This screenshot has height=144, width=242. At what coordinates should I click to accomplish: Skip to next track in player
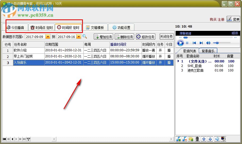(x=201, y=43)
